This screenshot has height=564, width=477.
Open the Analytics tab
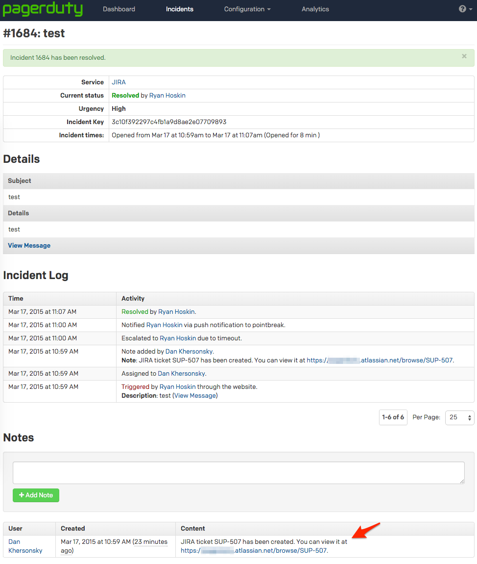(315, 9)
